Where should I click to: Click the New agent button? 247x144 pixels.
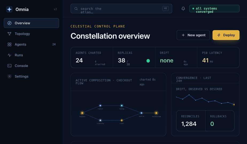(x=193, y=35)
